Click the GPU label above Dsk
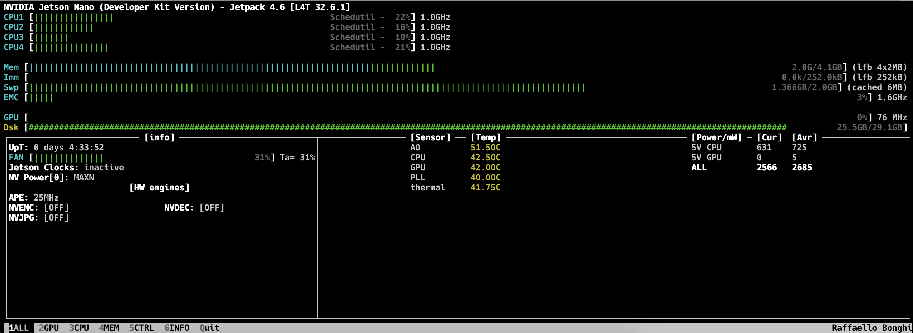This screenshot has height=333, width=913. click(11, 117)
